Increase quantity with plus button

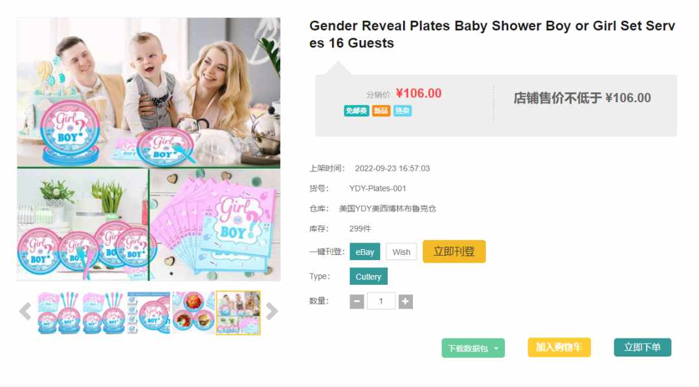pos(405,302)
